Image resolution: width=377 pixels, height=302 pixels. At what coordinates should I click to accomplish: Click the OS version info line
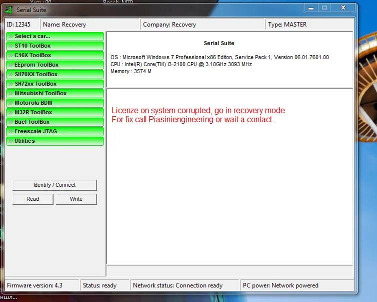click(219, 57)
